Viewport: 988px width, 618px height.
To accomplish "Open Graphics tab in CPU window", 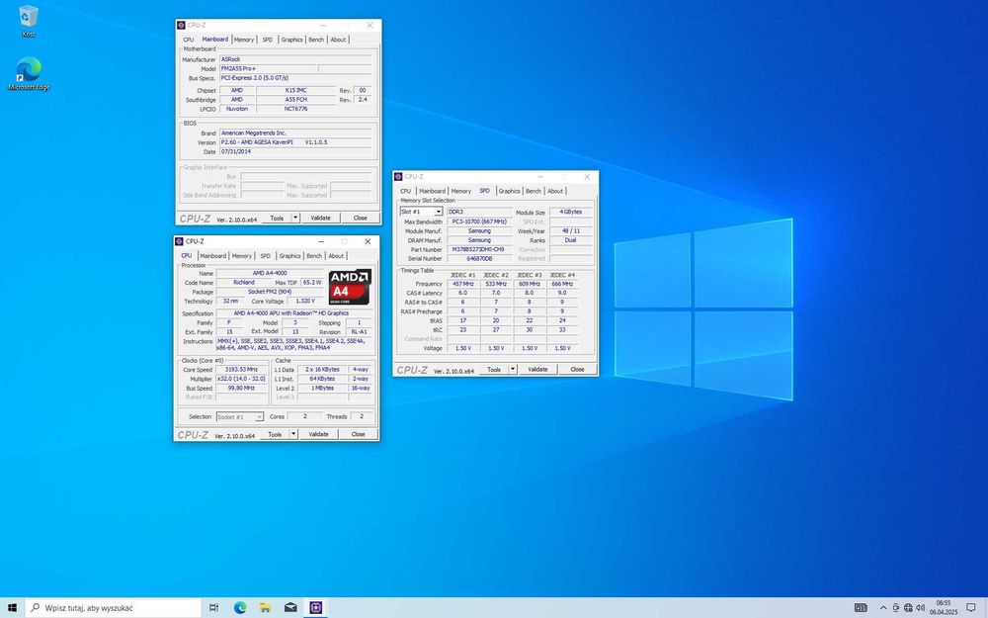I will pyautogui.click(x=289, y=256).
